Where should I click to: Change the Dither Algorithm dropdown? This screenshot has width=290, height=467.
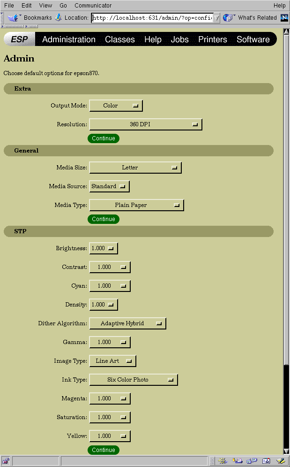tap(127, 323)
